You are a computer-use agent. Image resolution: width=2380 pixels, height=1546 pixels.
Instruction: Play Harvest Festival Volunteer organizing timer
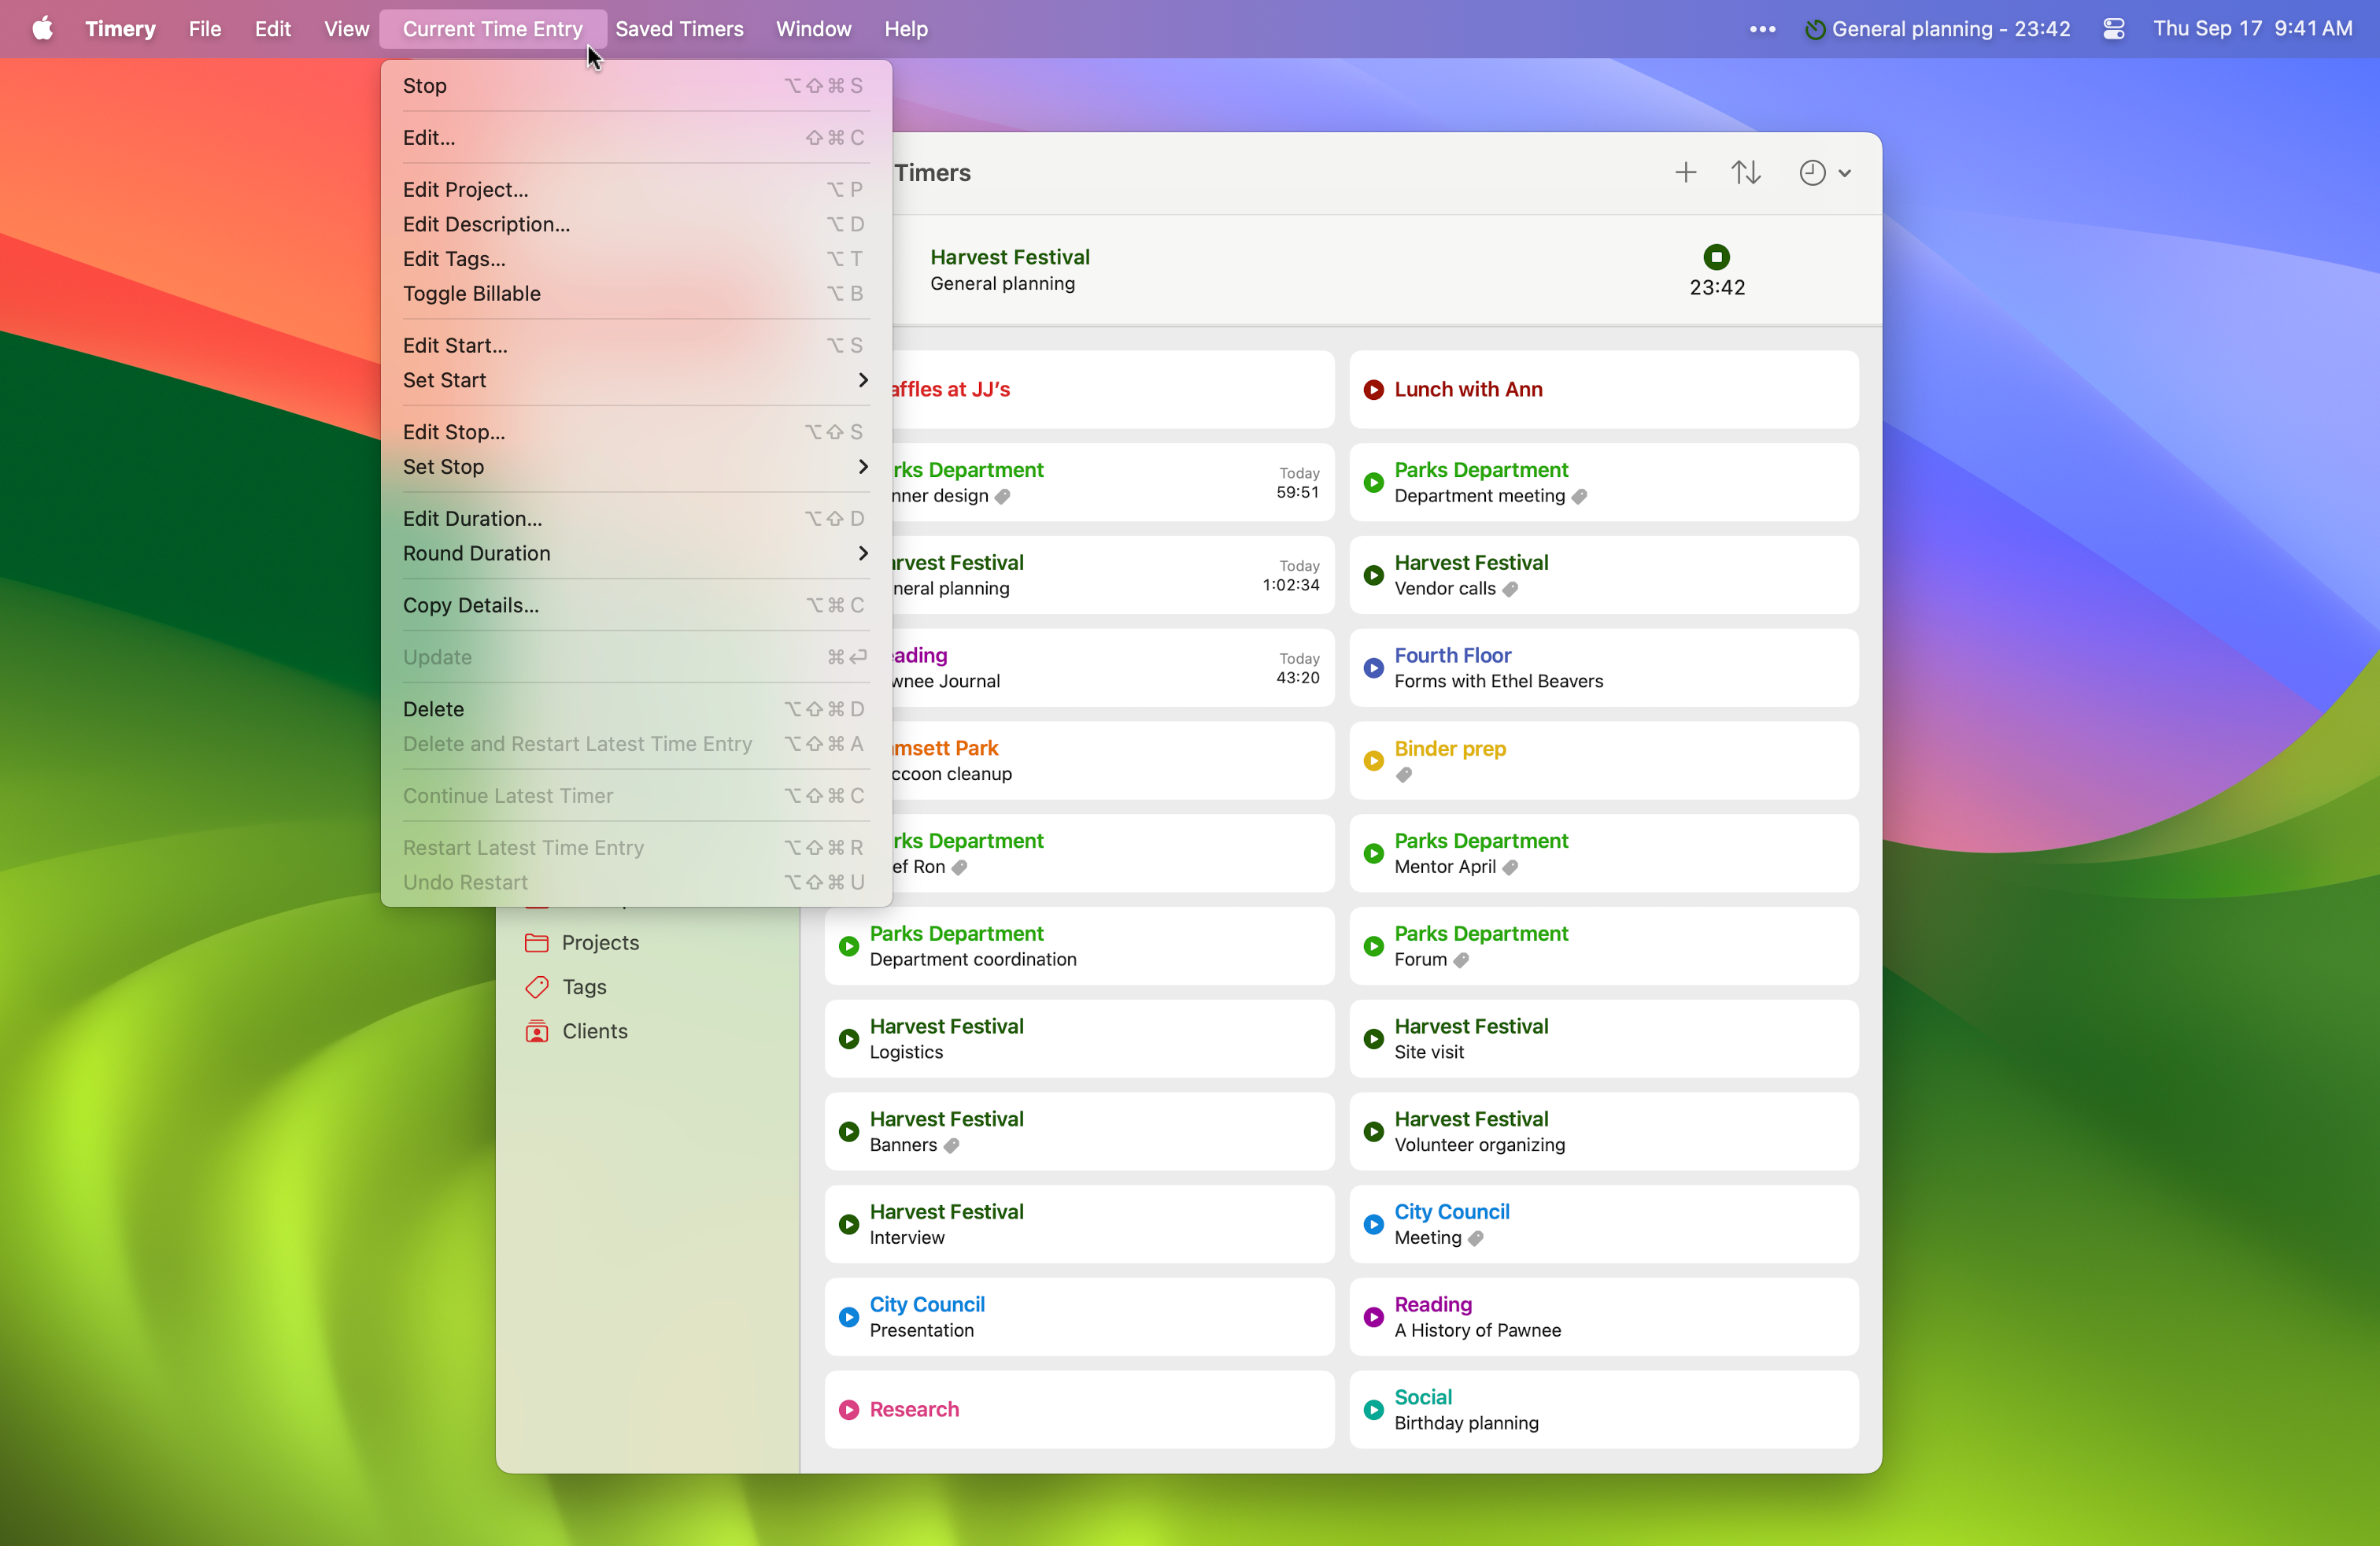point(1374,1132)
